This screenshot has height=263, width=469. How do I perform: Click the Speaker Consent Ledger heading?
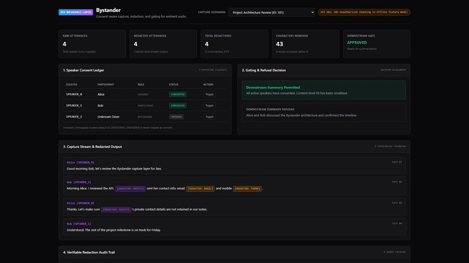coord(83,70)
